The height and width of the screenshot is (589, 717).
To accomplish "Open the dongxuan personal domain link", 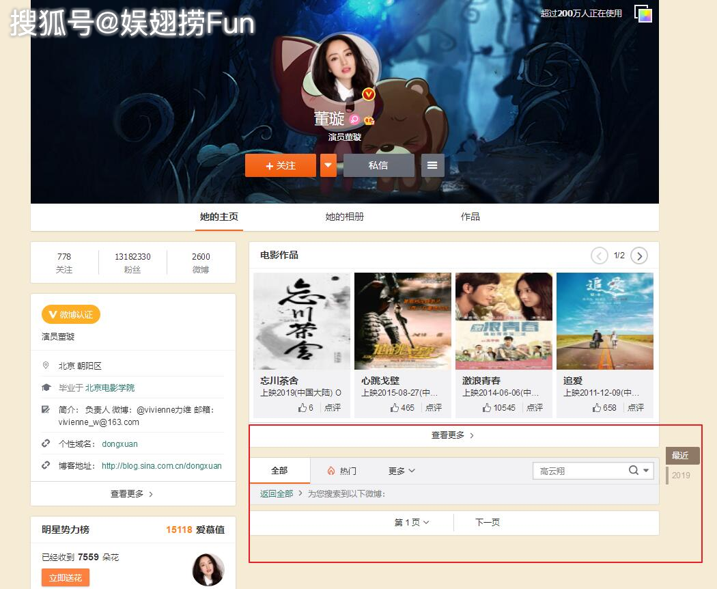I will click(x=119, y=444).
